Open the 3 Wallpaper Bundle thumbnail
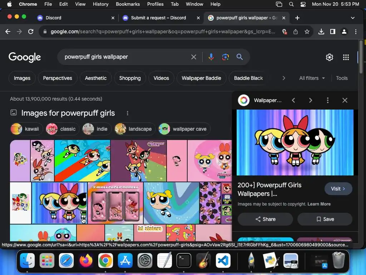This screenshot has width=366, height=275. point(115,203)
